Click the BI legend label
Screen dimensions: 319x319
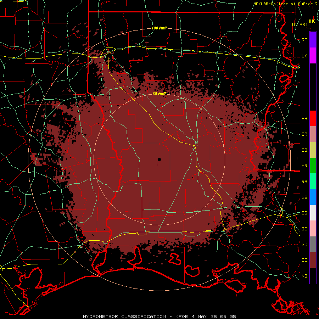pyautogui.click(x=304, y=260)
